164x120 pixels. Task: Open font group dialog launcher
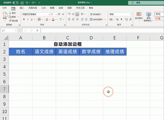(x=65, y=25)
